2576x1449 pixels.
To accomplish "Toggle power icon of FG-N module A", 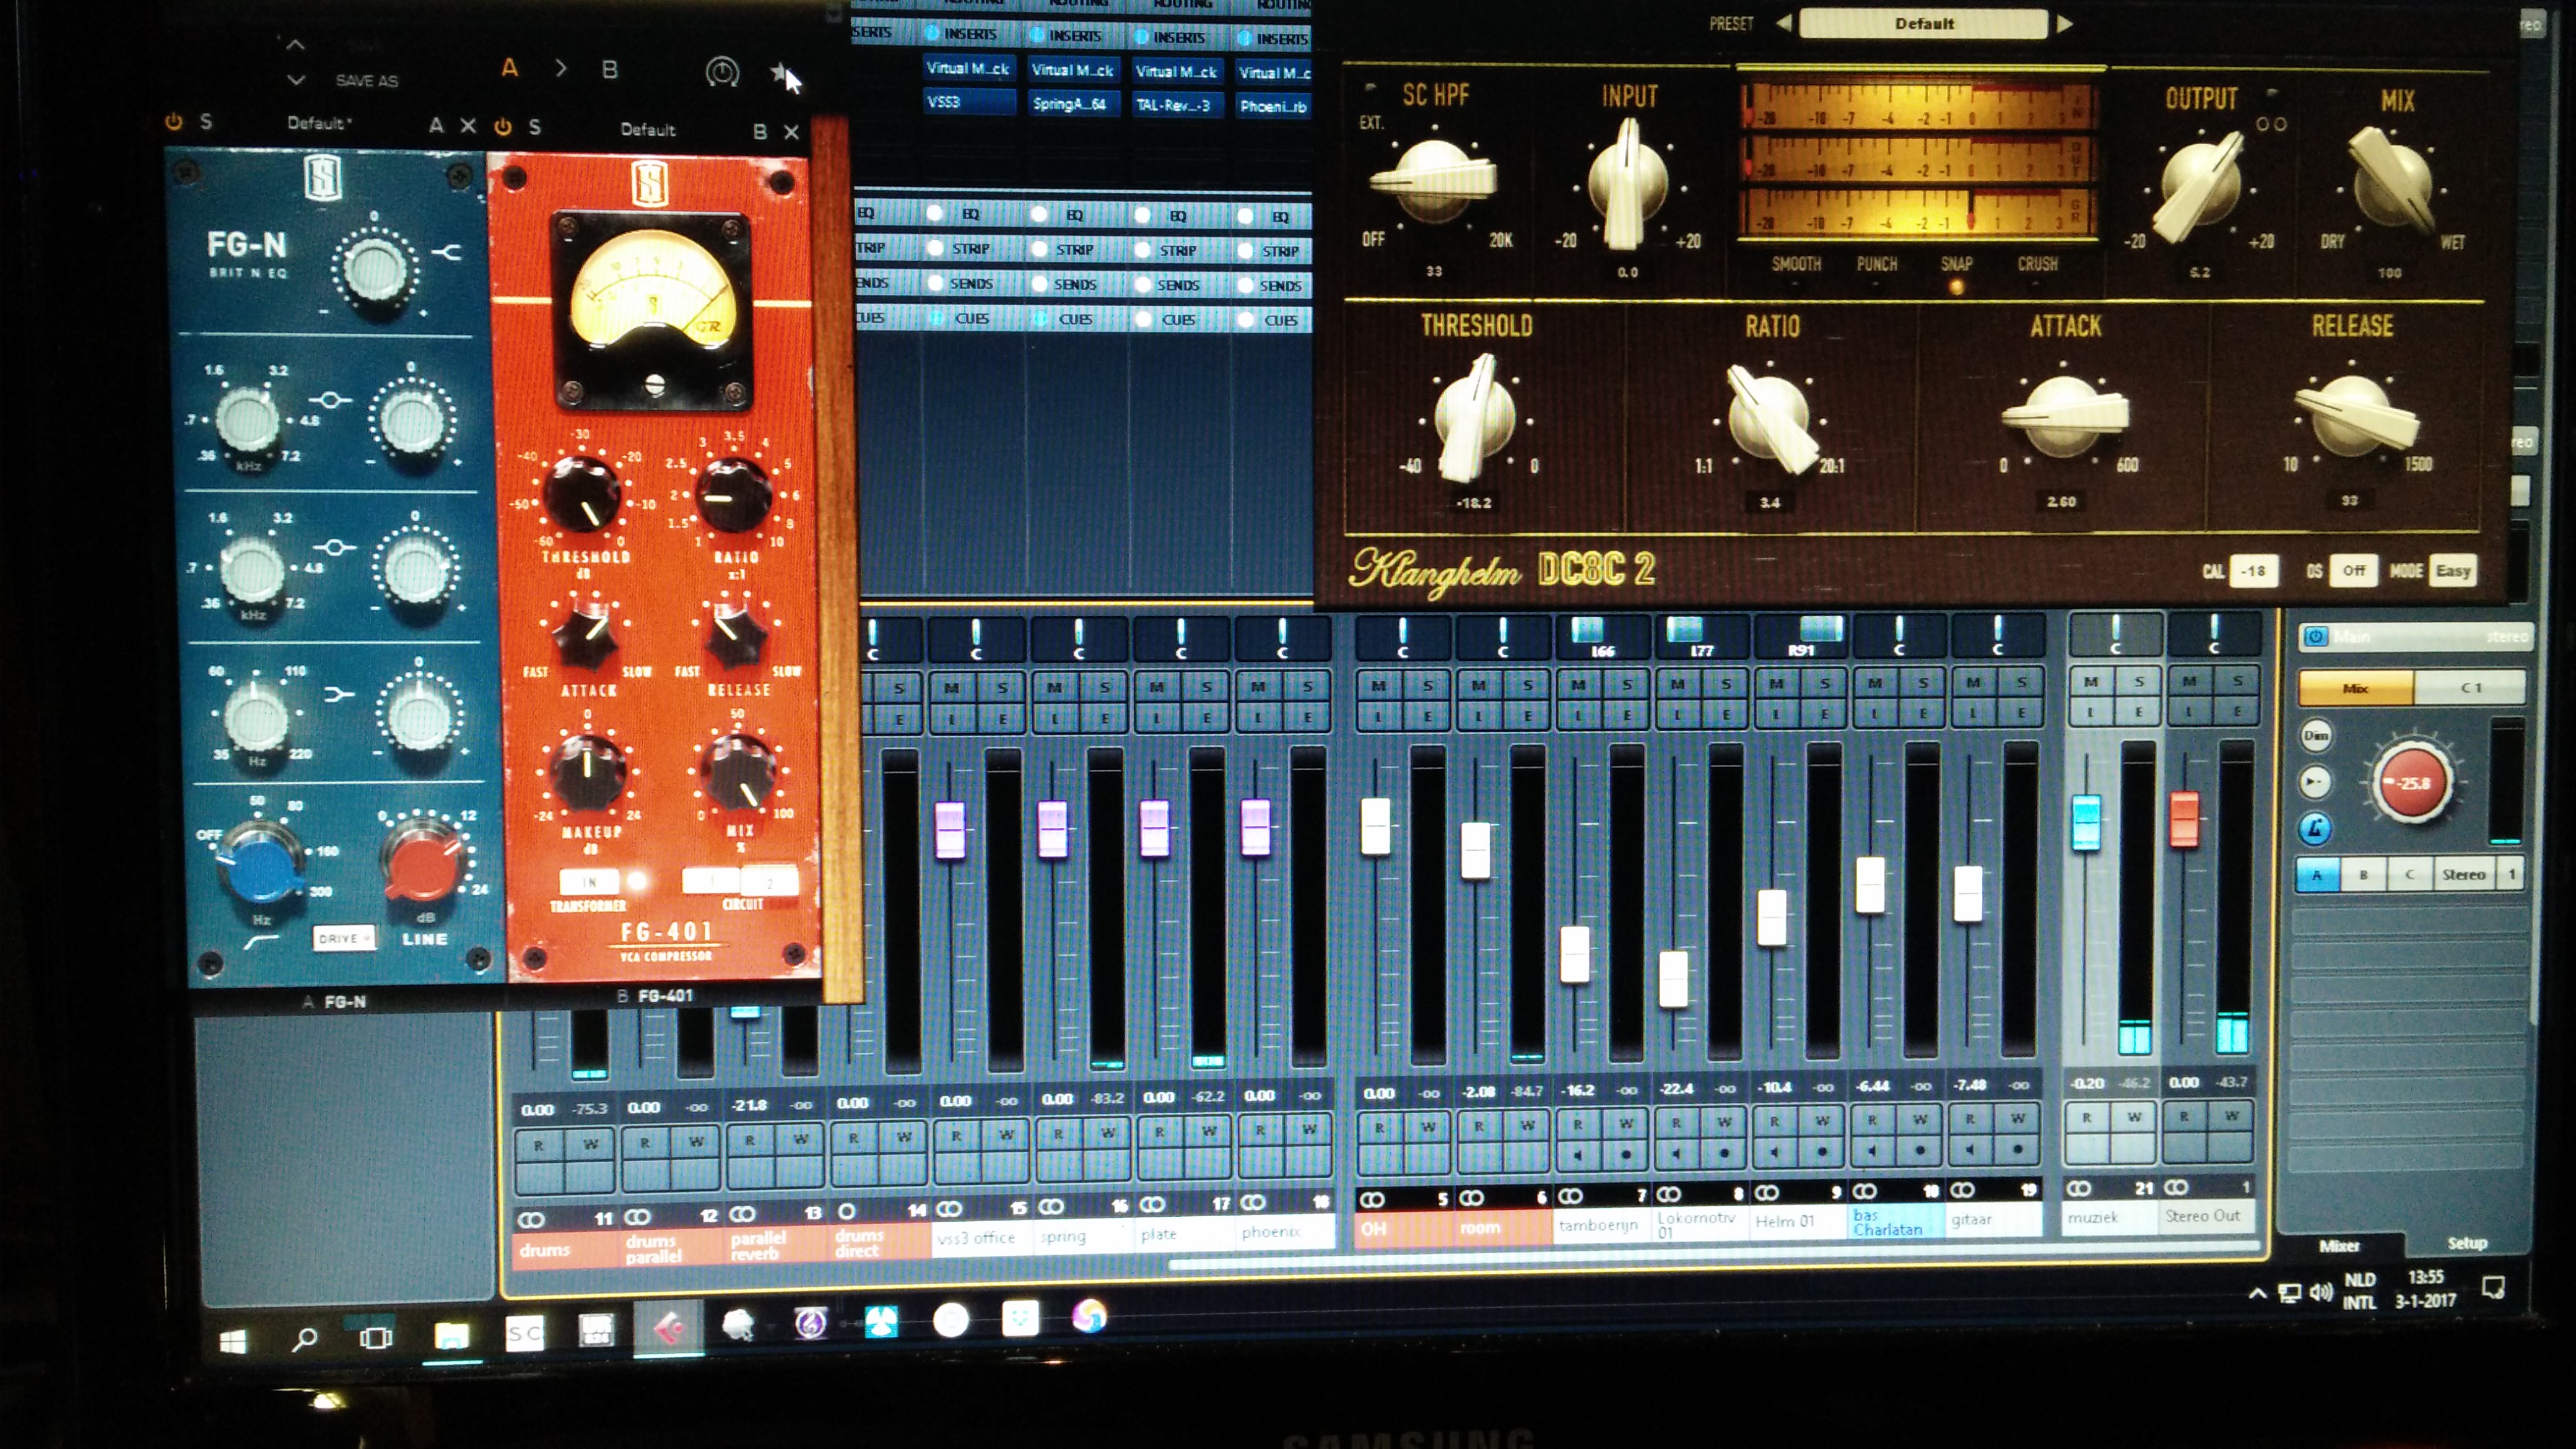I will coord(174,121).
